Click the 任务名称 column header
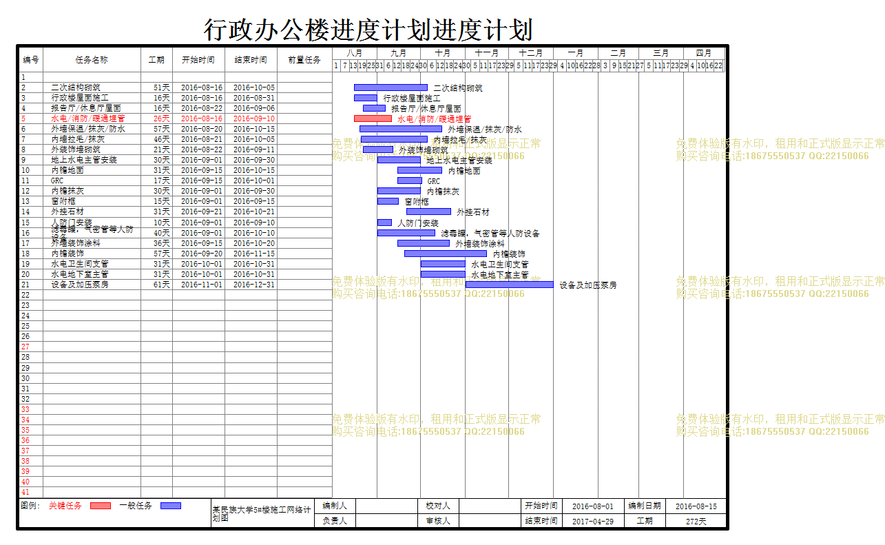 92,60
